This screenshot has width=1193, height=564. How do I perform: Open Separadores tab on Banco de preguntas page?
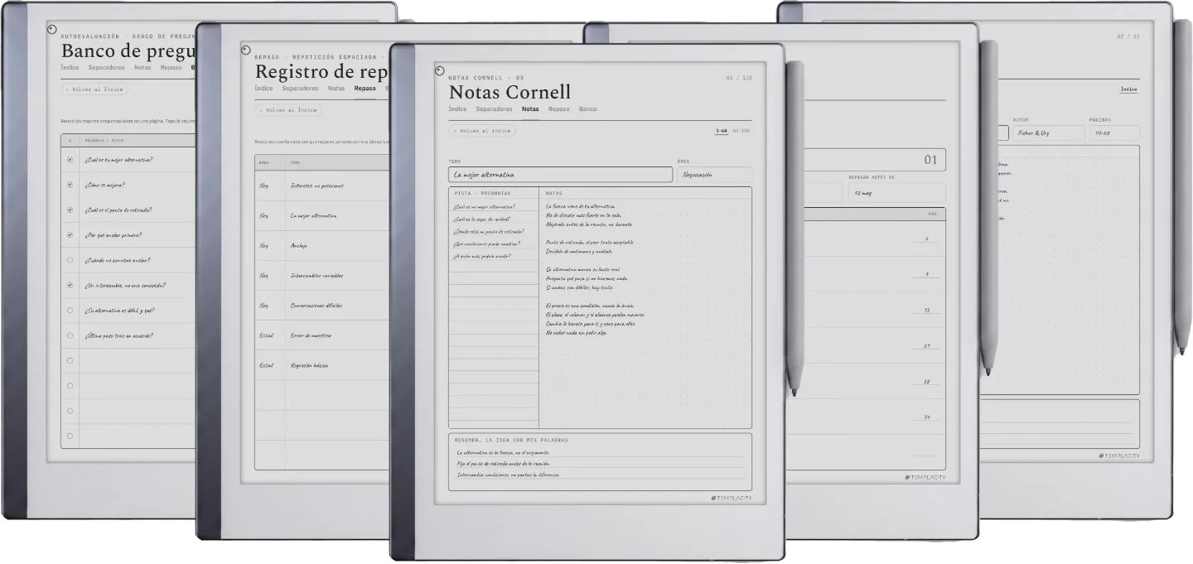click(x=107, y=67)
